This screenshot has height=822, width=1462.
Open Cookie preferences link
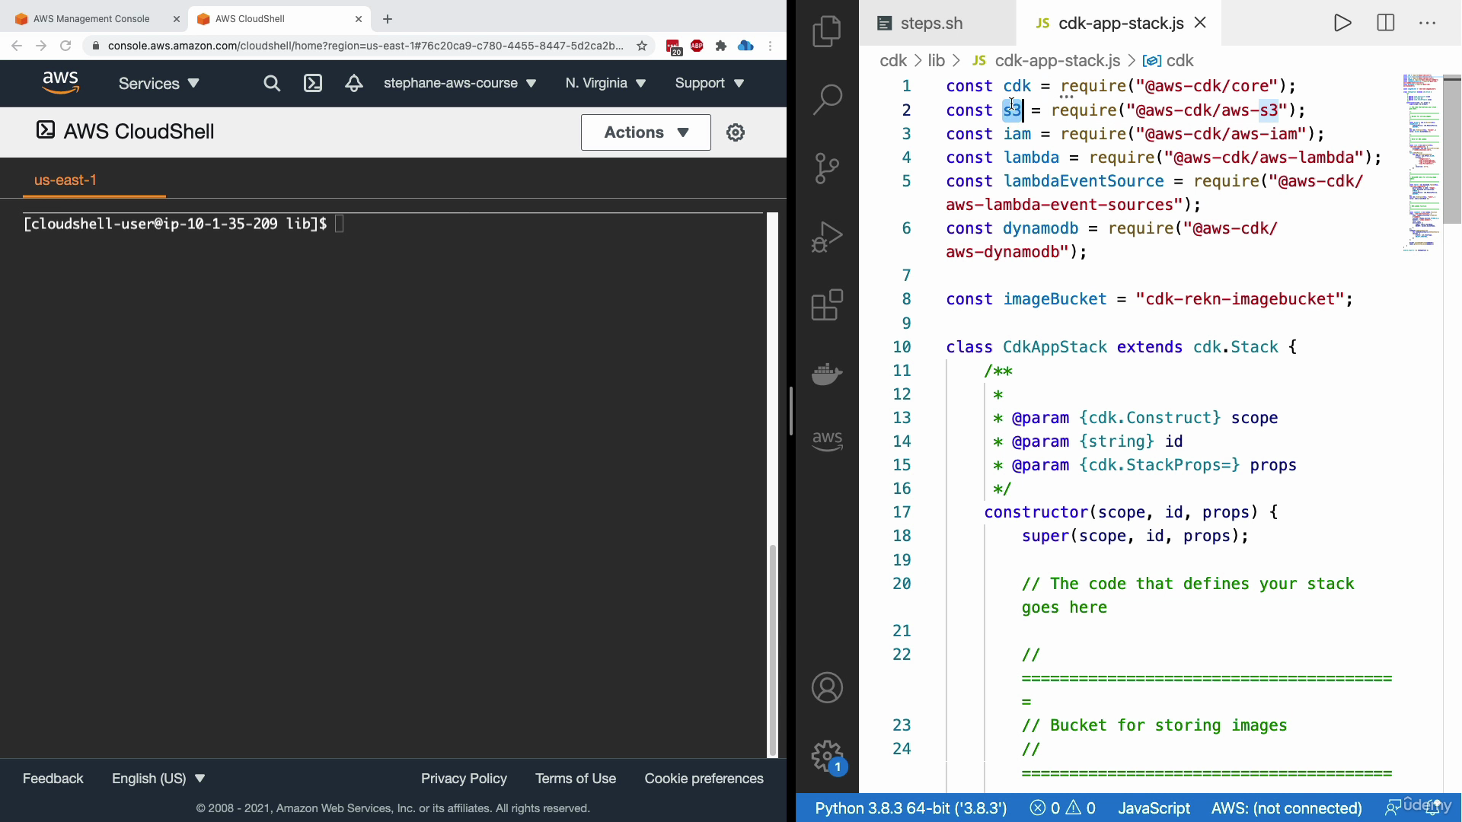[x=704, y=779]
